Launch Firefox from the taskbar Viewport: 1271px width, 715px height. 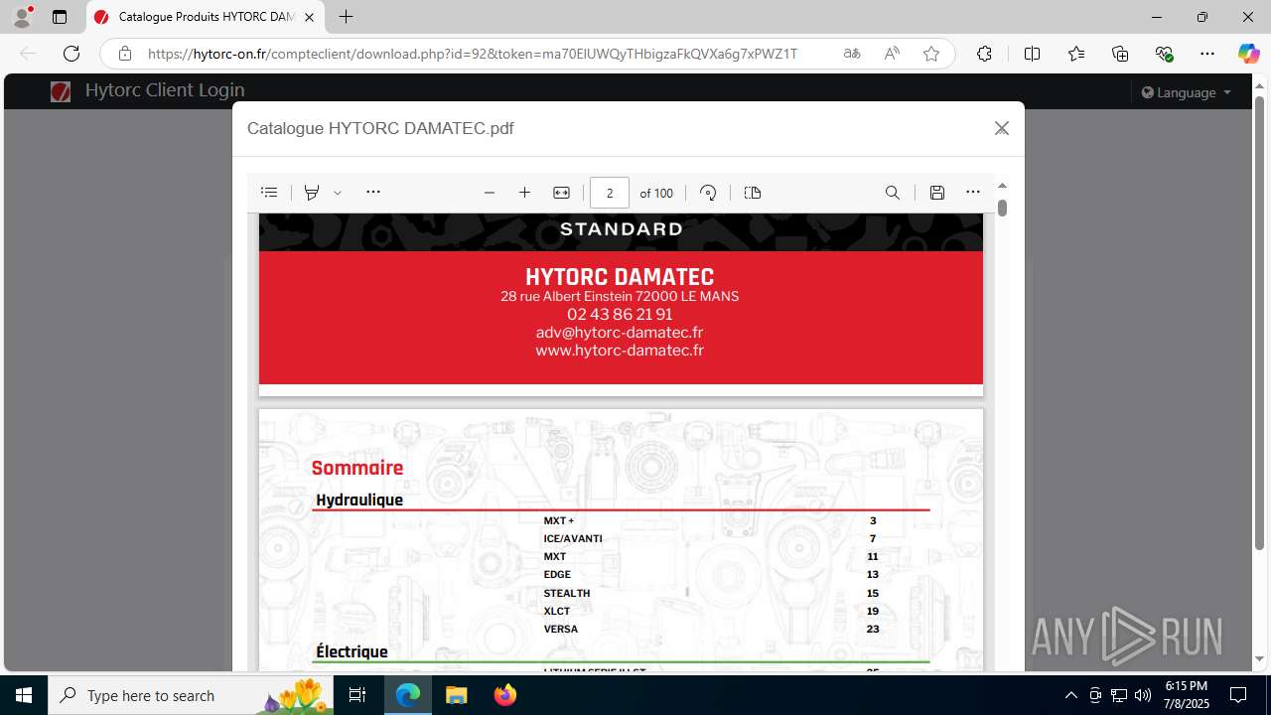click(505, 695)
